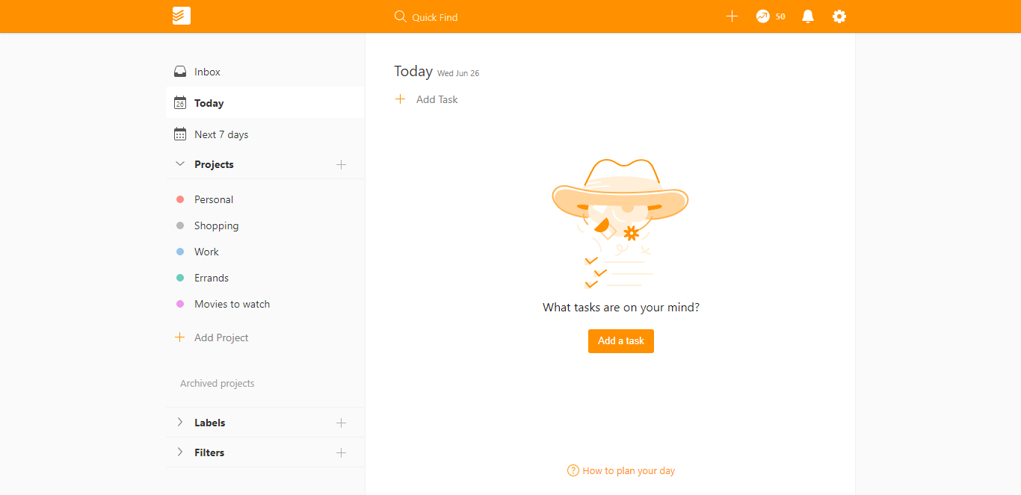Viewport: 1021px width, 495px height.
Task: Click the question mark help icon
Action: click(573, 470)
